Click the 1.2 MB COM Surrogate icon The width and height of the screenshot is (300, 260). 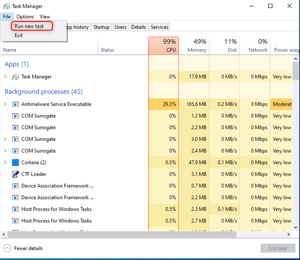[15, 116]
